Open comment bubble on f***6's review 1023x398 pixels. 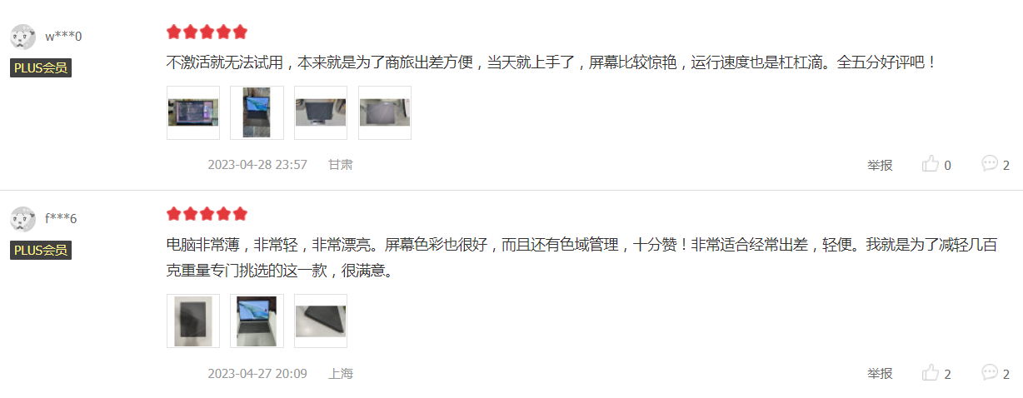990,371
